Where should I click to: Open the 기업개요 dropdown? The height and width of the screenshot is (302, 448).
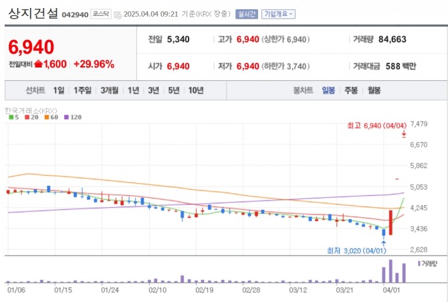click(x=278, y=14)
